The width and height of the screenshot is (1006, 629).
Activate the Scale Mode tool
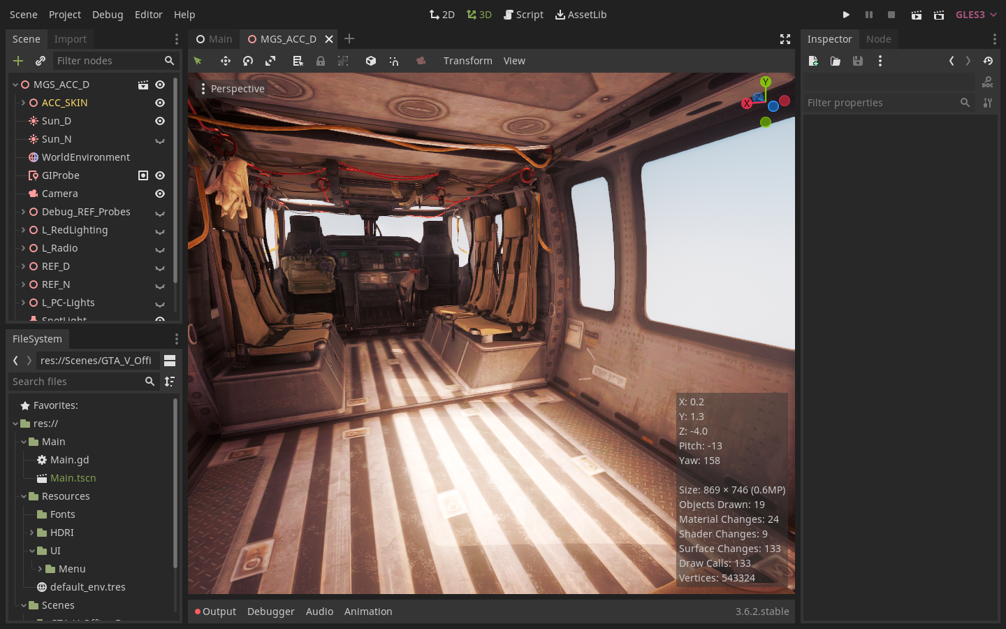pos(270,61)
